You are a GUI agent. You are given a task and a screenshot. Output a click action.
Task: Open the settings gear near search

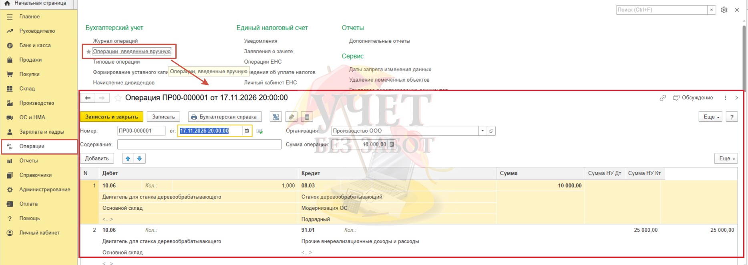coord(724,10)
